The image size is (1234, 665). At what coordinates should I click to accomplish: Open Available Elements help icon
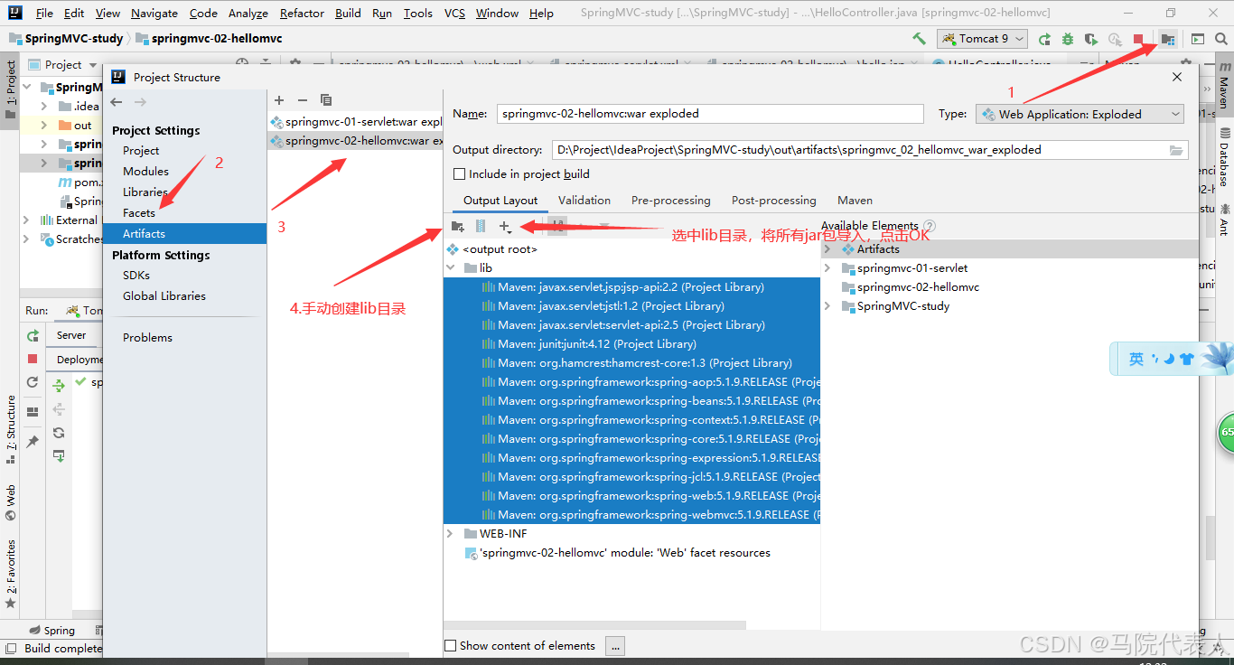click(930, 226)
